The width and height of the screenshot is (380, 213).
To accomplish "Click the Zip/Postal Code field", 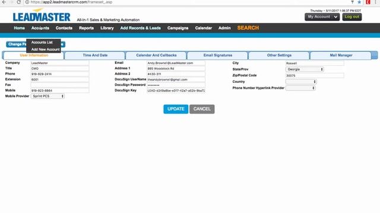I will [x=315, y=76].
